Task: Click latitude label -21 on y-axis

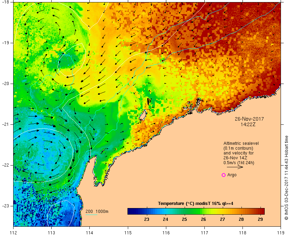Action: 6,124
